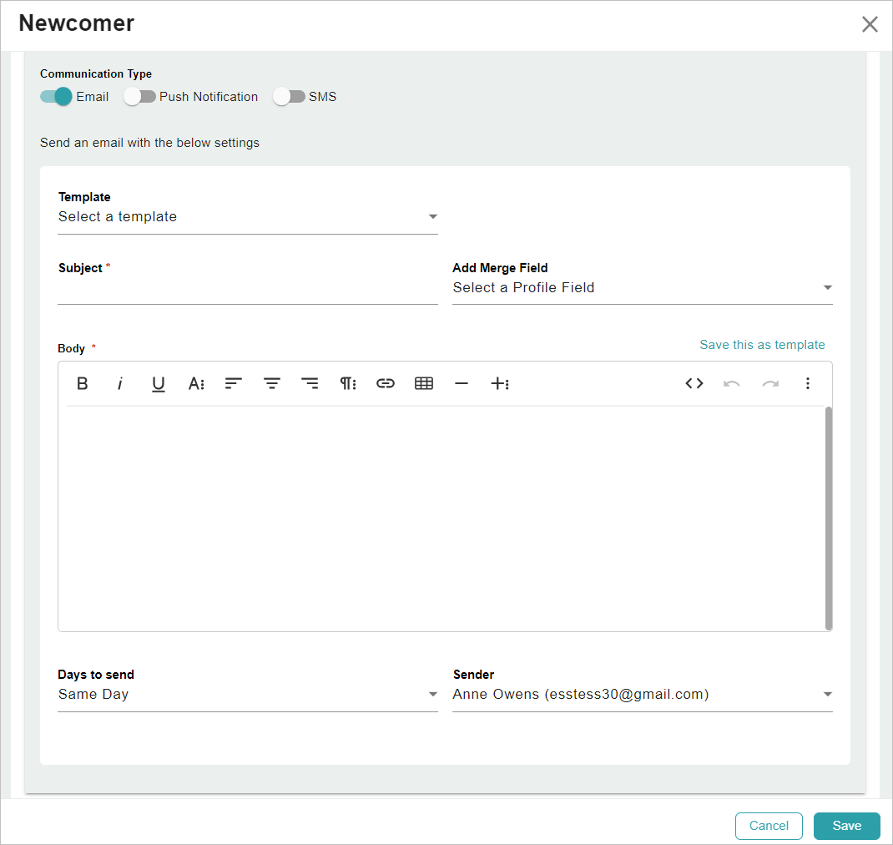This screenshot has height=845, width=893.
Task: Close the Newcomer dialog
Action: click(x=870, y=24)
